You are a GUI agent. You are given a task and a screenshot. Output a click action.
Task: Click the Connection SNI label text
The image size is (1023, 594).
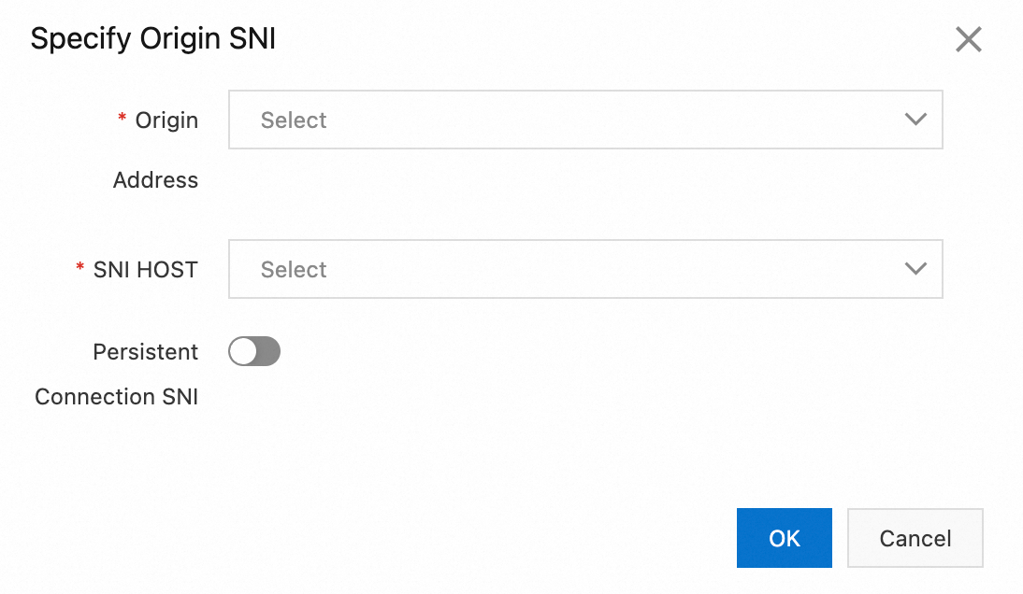[x=116, y=397]
